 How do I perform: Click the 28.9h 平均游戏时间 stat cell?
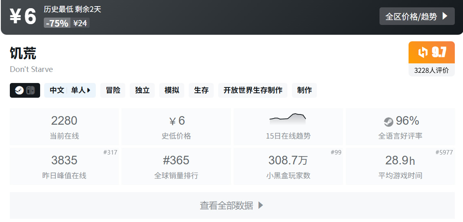(x=400, y=166)
